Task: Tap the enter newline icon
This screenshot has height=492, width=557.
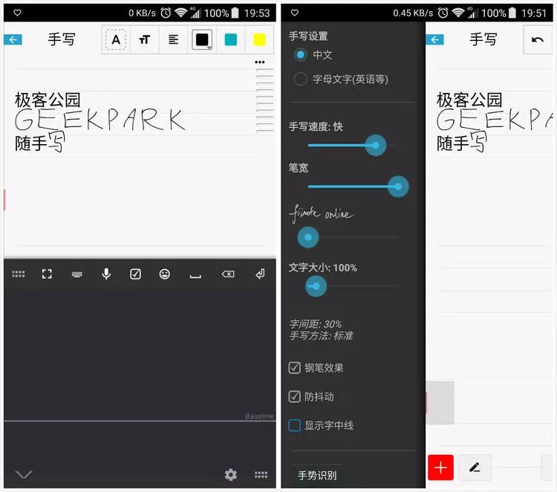Action: pyautogui.click(x=260, y=273)
